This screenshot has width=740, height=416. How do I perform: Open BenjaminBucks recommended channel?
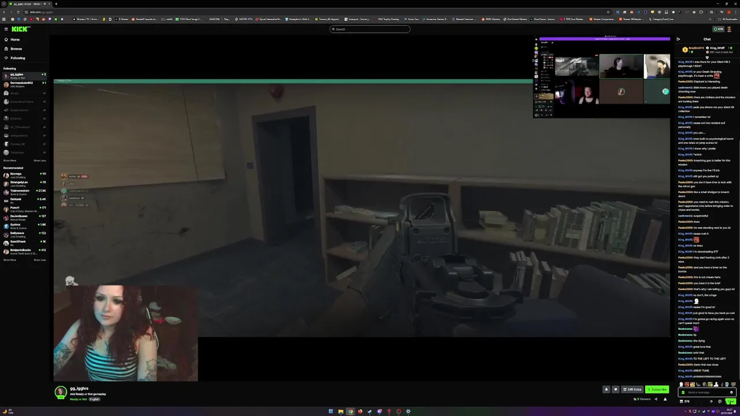click(24, 251)
